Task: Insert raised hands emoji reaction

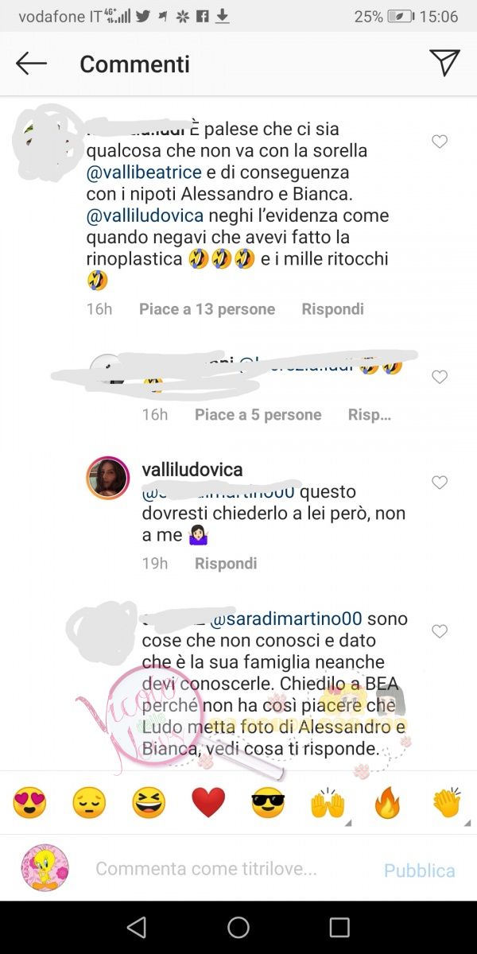Action: (x=328, y=803)
